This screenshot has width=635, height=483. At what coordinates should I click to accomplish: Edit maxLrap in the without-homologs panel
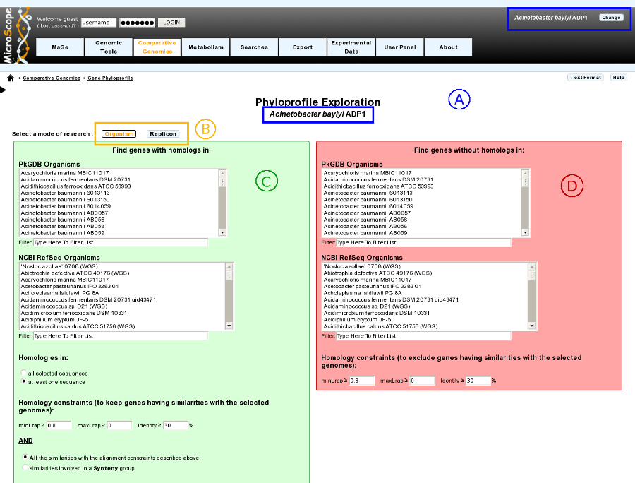click(x=423, y=381)
